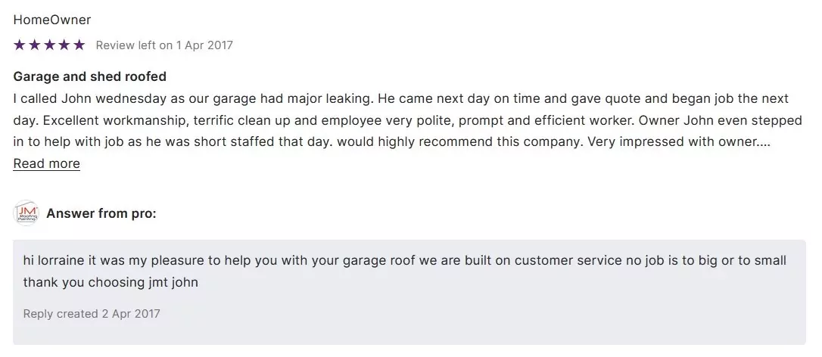Click the trailing ellipsis after 'impressed with owner'
Viewport: 822px width, 357px height.
click(764, 141)
